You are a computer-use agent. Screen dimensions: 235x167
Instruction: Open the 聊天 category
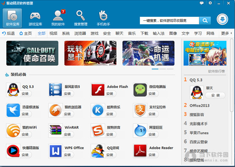click(119, 33)
